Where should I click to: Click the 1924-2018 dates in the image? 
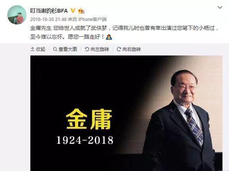(85, 140)
